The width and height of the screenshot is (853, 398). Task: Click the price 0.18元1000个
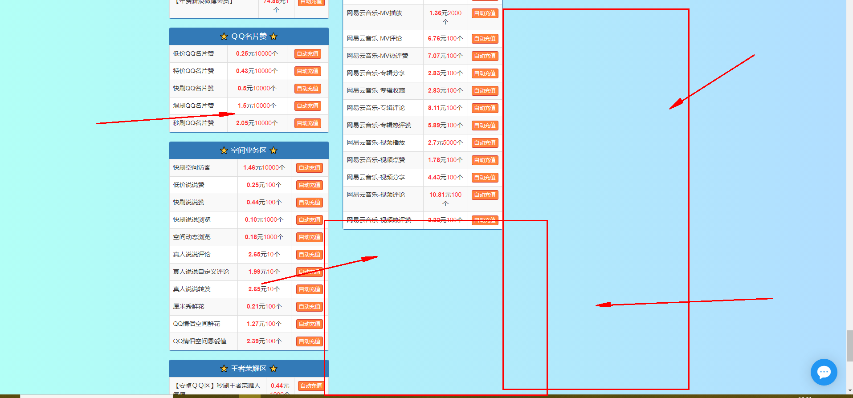tap(264, 237)
